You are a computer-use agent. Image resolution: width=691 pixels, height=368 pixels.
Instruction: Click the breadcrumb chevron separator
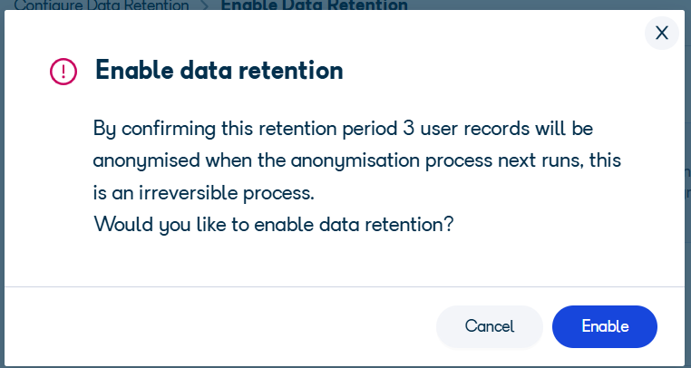(205, 5)
